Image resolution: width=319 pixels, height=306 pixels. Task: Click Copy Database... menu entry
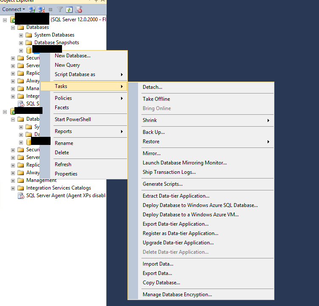tap(201, 283)
